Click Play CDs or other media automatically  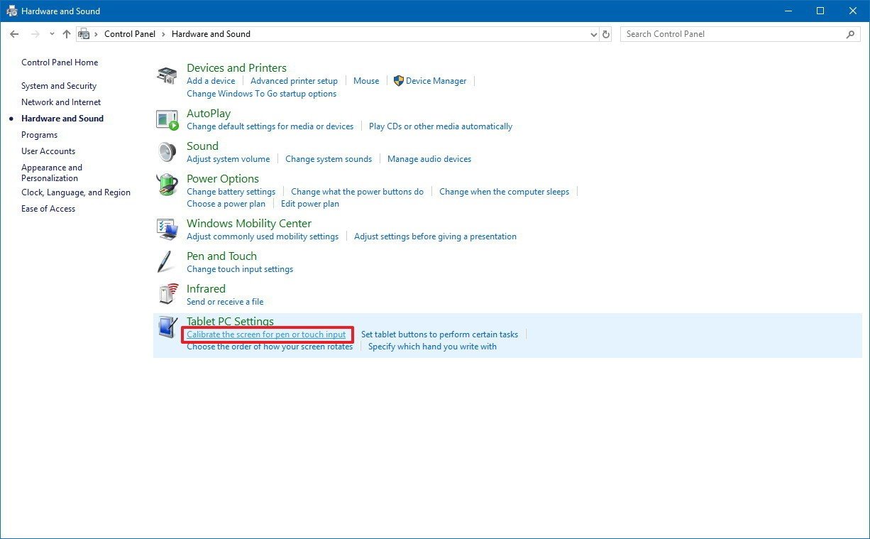441,126
